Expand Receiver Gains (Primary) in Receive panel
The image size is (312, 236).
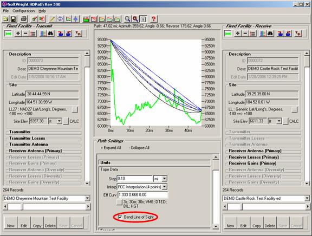(x=252, y=163)
